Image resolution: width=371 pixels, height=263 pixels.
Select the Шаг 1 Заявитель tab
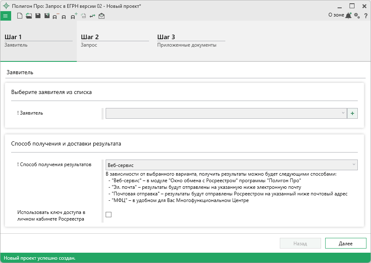(x=38, y=41)
